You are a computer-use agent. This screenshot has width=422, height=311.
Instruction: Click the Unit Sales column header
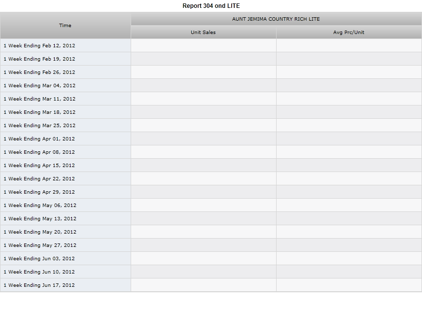pyautogui.click(x=204, y=32)
